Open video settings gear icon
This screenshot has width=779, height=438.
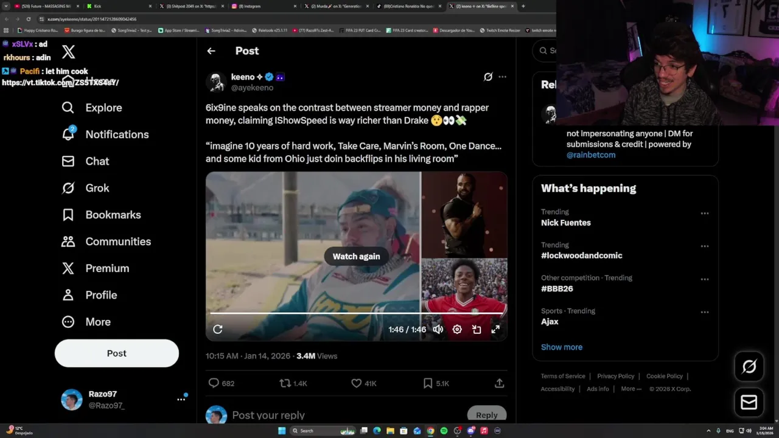point(457,329)
